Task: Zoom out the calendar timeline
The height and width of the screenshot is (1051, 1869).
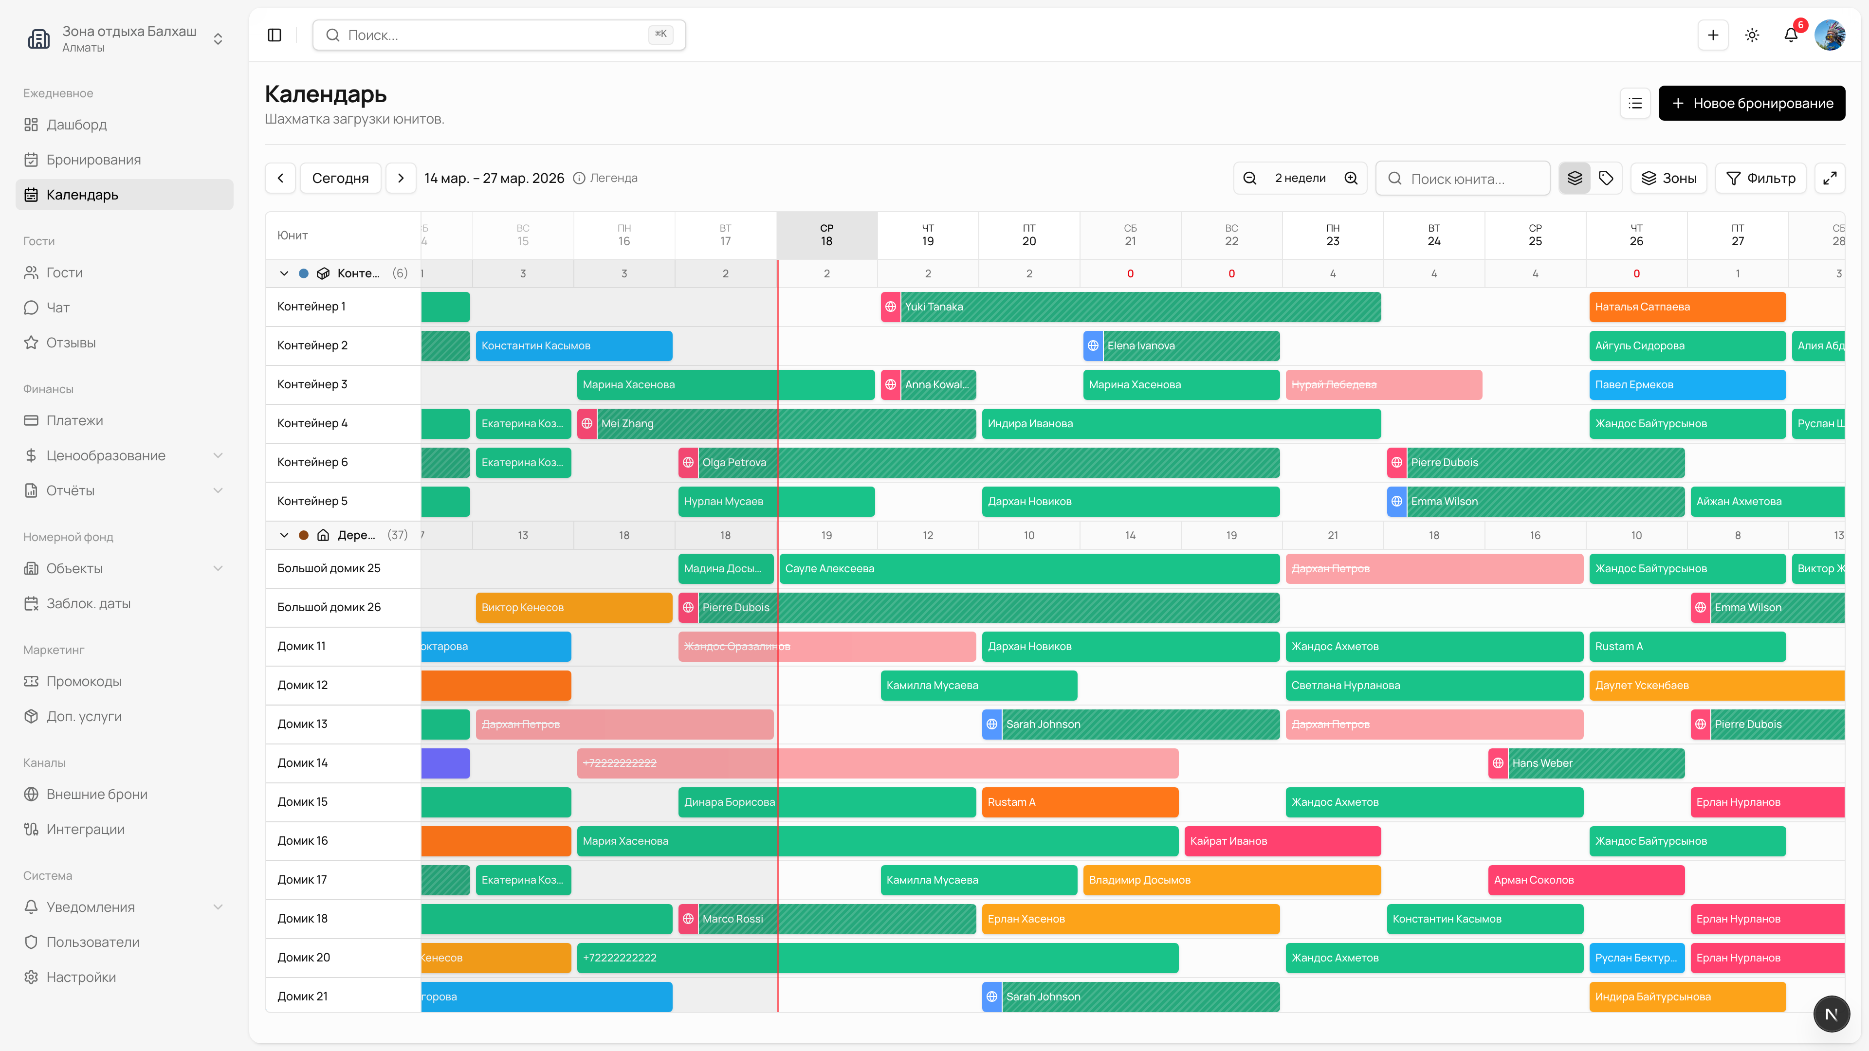Action: 1249,179
